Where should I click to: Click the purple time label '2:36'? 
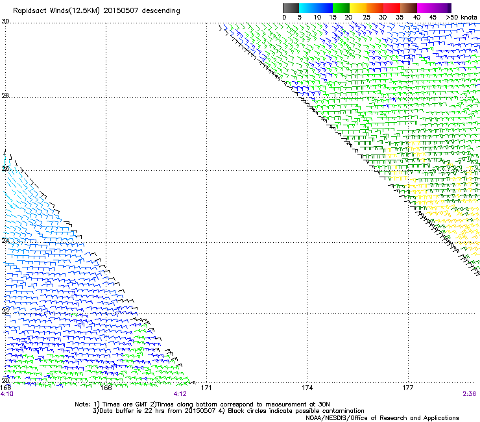[x=469, y=394]
